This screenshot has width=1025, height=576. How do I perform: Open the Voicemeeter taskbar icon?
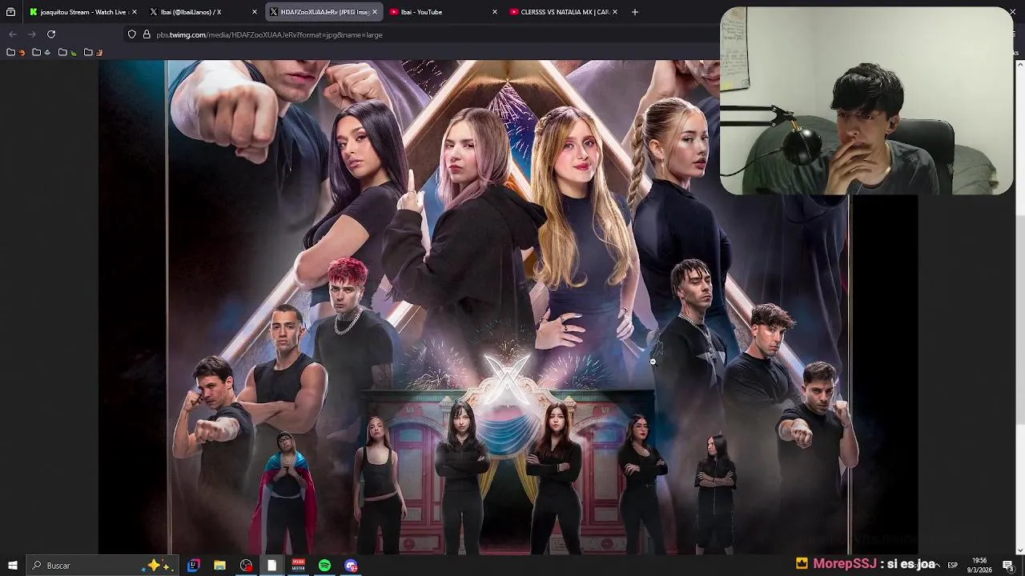(299, 566)
